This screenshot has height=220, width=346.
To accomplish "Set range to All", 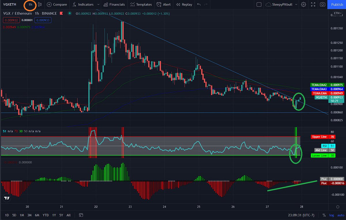I will click(68, 215).
